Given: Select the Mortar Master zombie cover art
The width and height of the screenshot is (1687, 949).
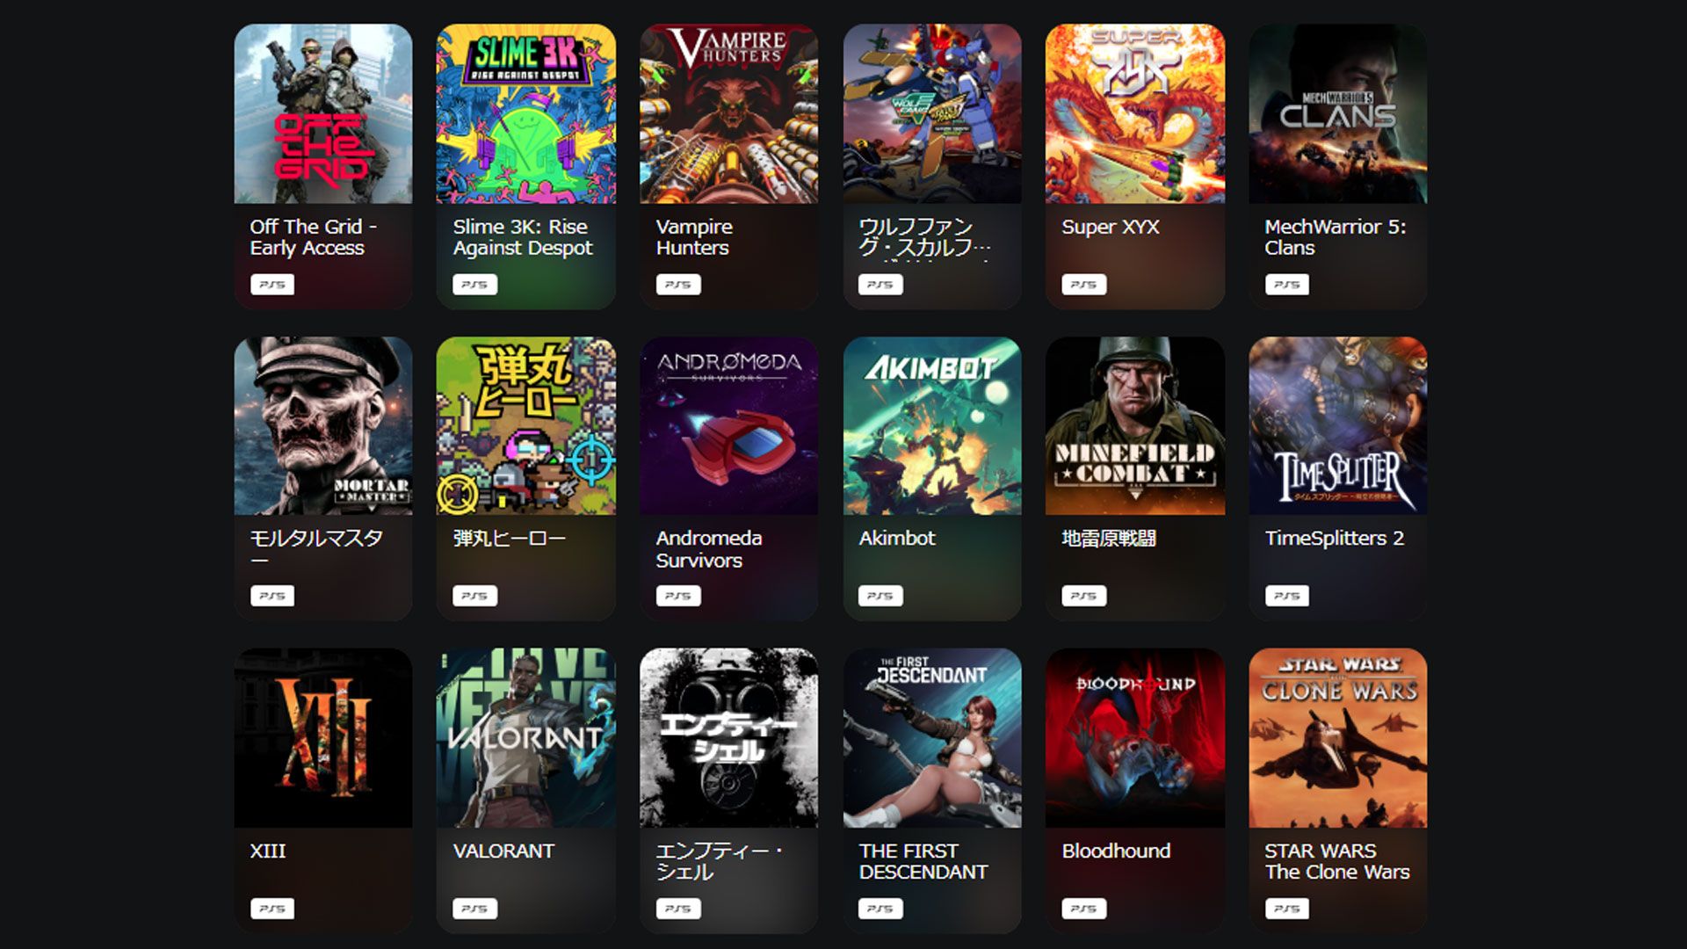Looking at the screenshot, I should tap(322, 426).
